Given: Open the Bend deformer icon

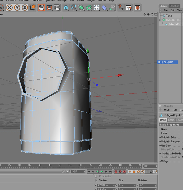Looking at the screenshot, I should pos(104,8).
